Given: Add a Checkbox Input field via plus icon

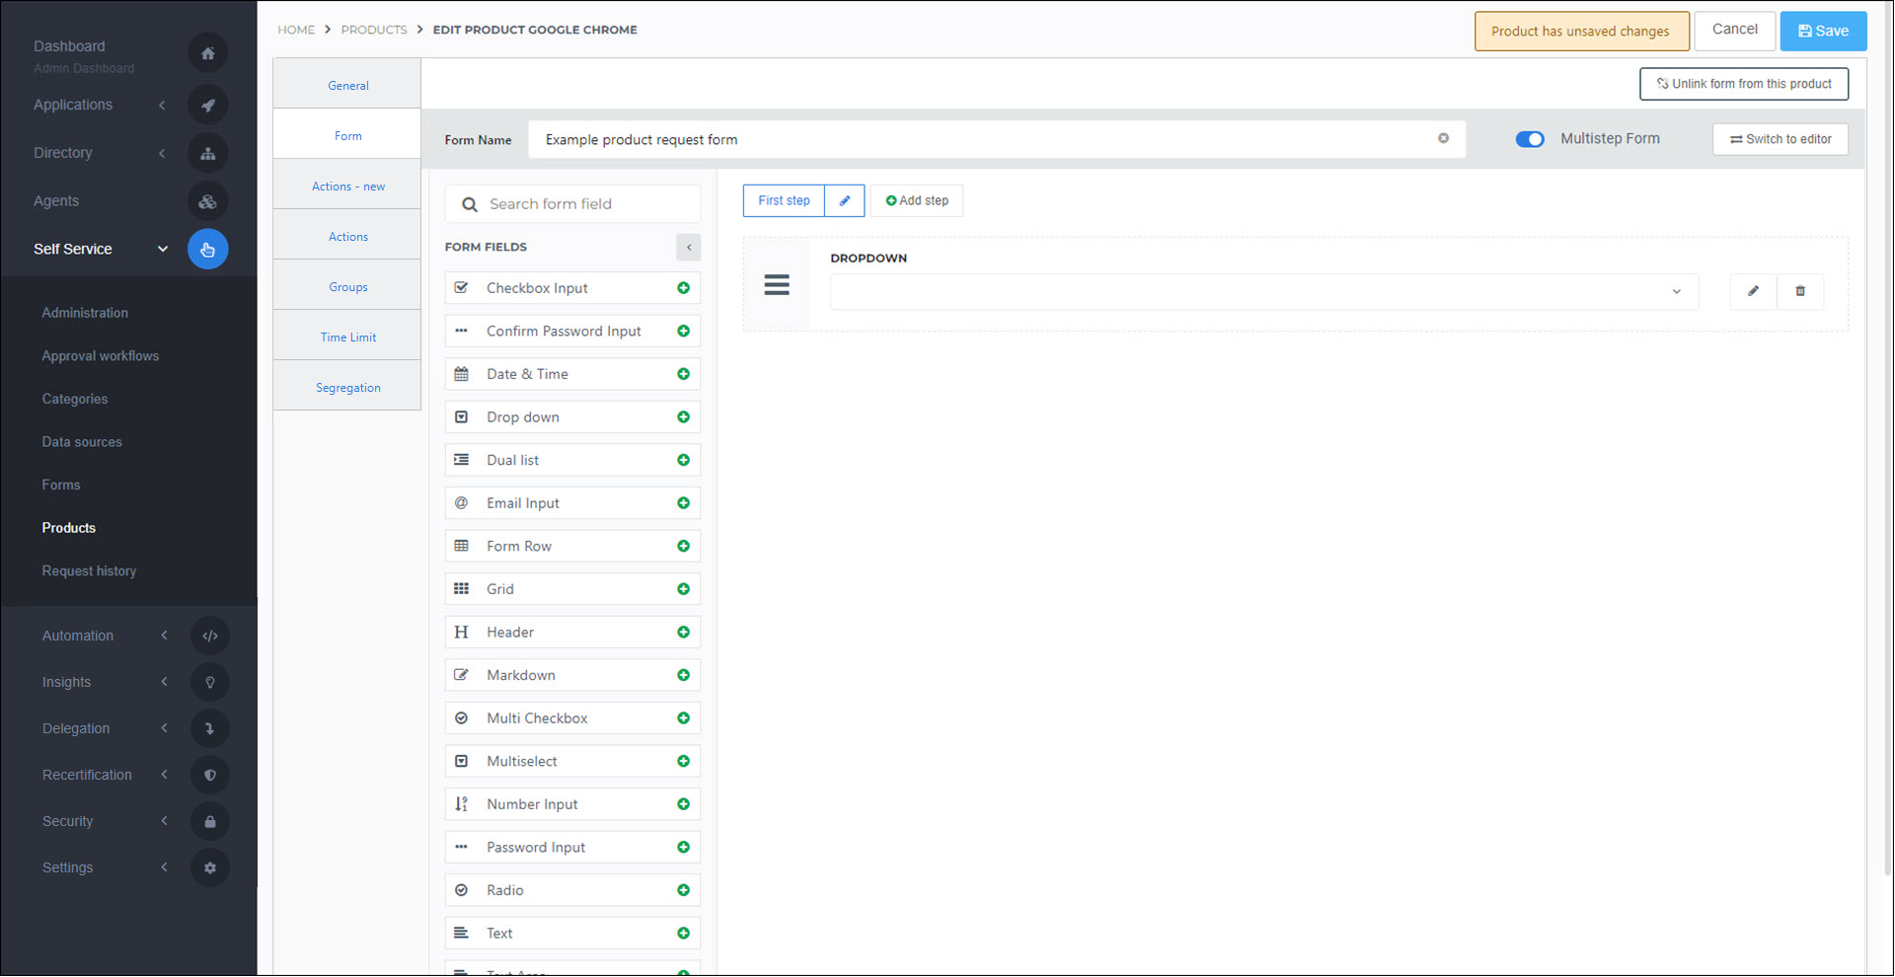Looking at the screenshot, I should pos(684,287).
